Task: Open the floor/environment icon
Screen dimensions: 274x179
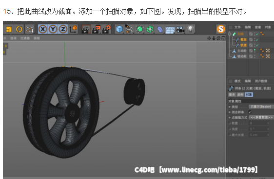Action: 170,30
